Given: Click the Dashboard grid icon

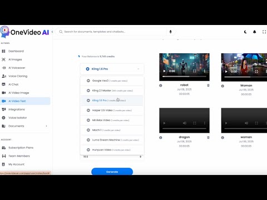Looking at the screenshot, I should click(x=3, y=51).
